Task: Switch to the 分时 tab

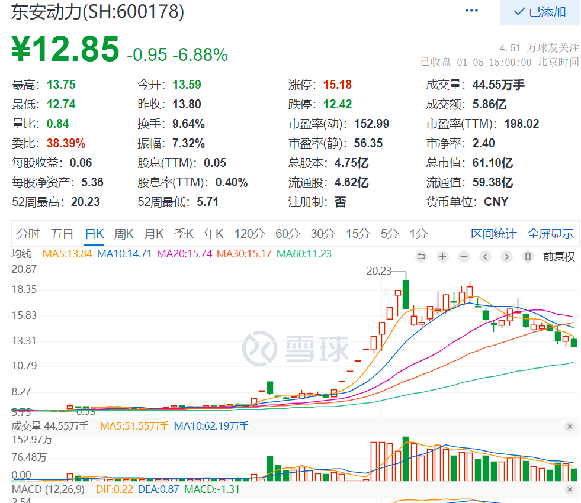Action: coord(28,234)
